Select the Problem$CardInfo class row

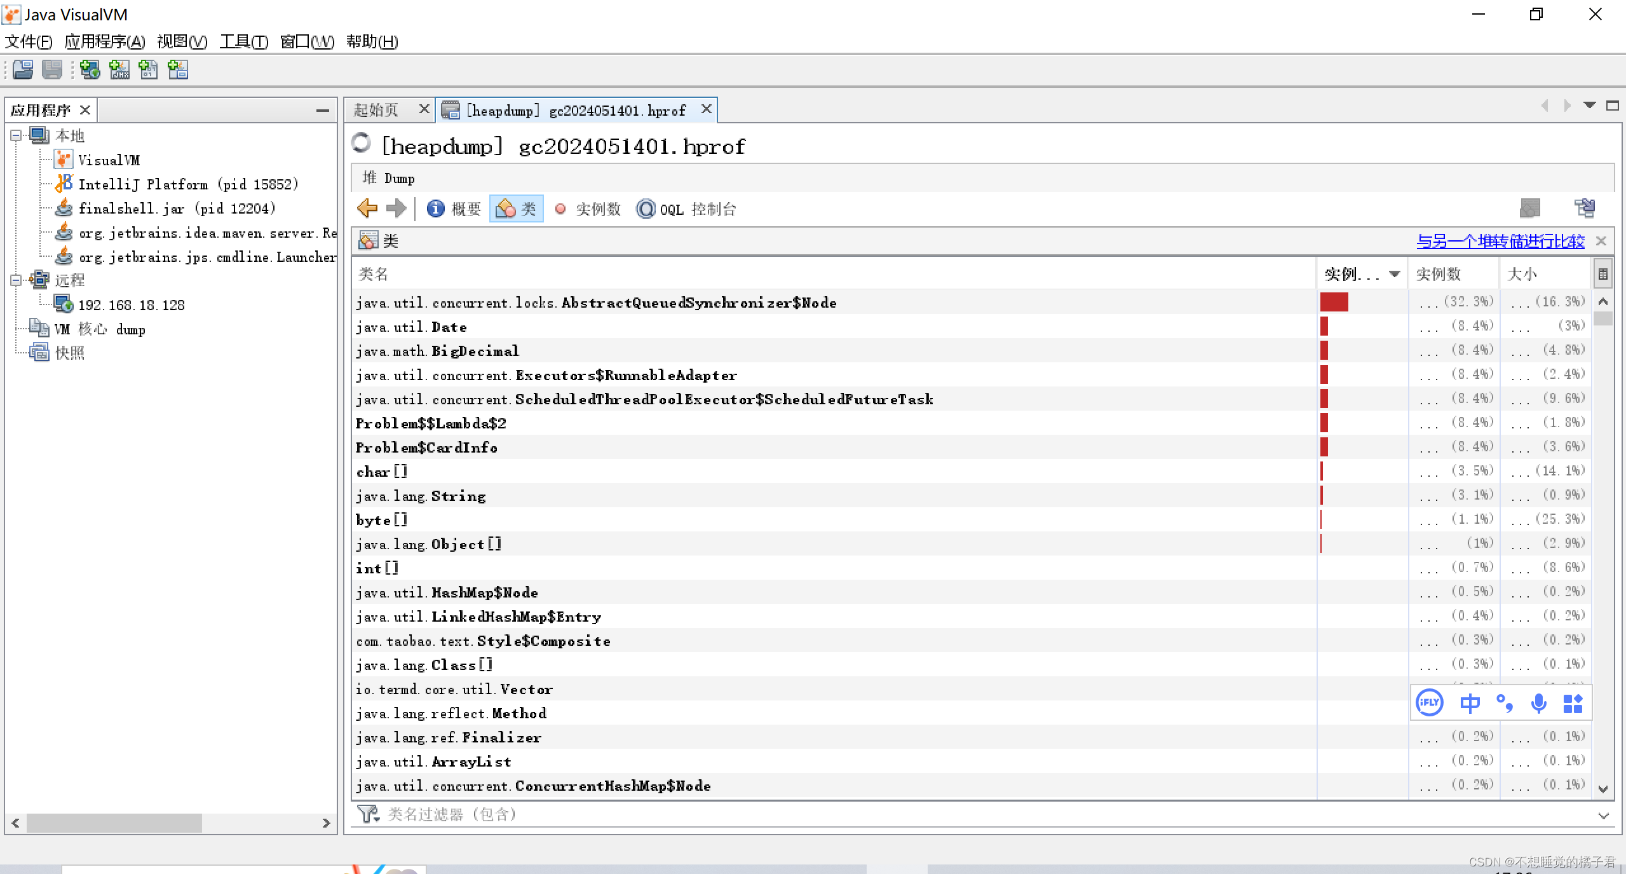[x=971, y=447]
